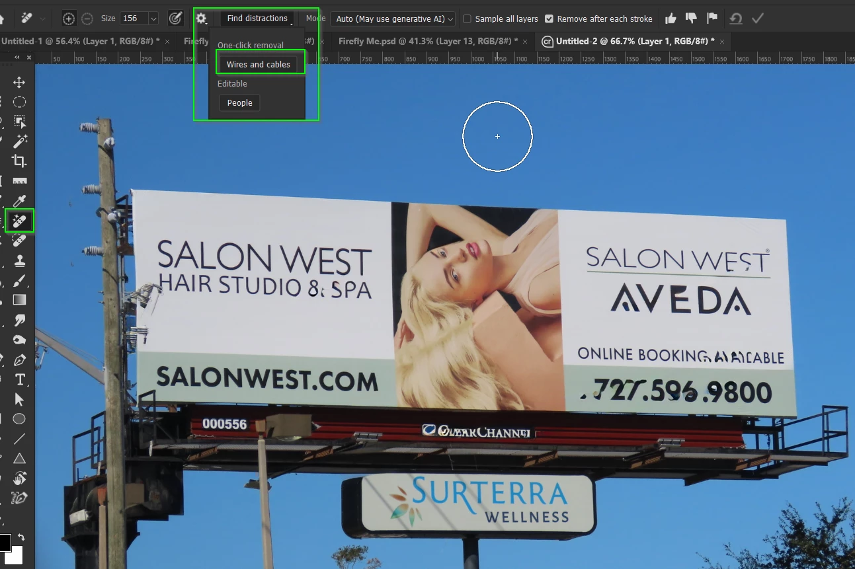Select the Move tool
The height and width of the screenshot is (569, 855).
pos(19,82)
